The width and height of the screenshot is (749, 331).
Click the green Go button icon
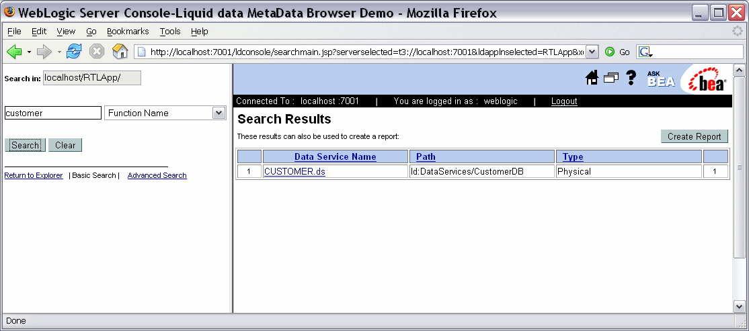tap(610, 52)
